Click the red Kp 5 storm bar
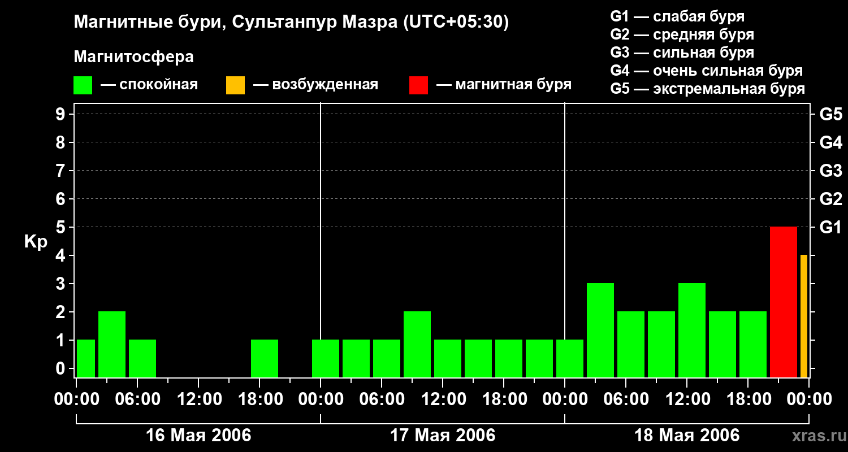The width and height of the screenshot is (848, 452). click(x=784, y=302)
